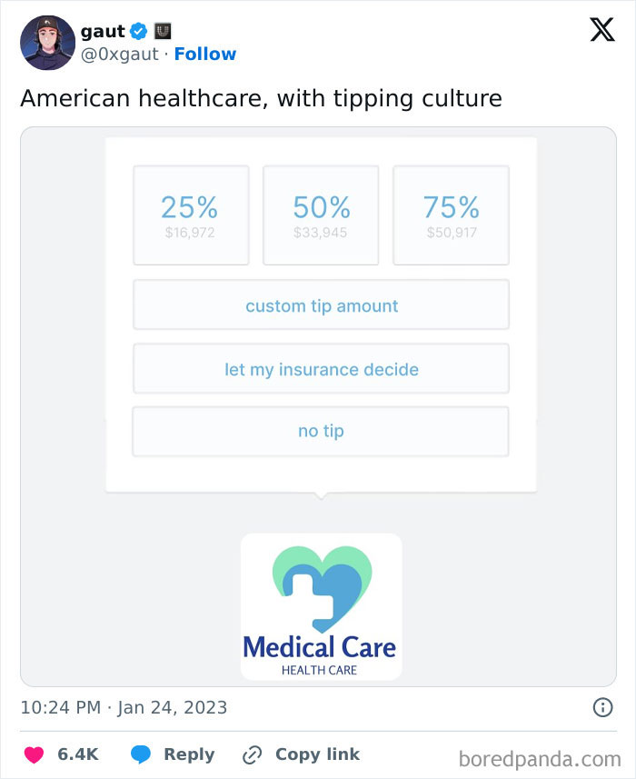Screen dimensions: 636x779
Task: Click the @0xgaut handle
Action: tap(119, 54)
